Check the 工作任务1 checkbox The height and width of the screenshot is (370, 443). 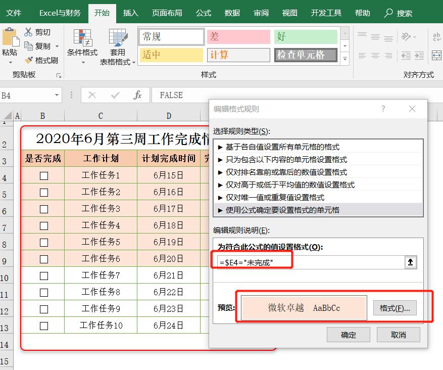click(43, 175)
